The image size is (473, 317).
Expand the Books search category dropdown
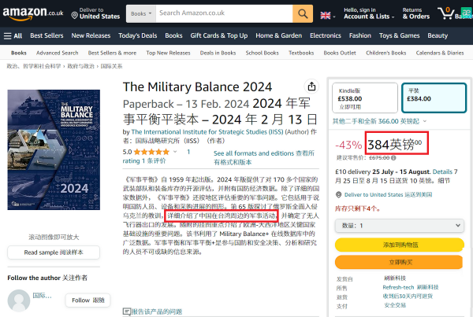point(138,14)
